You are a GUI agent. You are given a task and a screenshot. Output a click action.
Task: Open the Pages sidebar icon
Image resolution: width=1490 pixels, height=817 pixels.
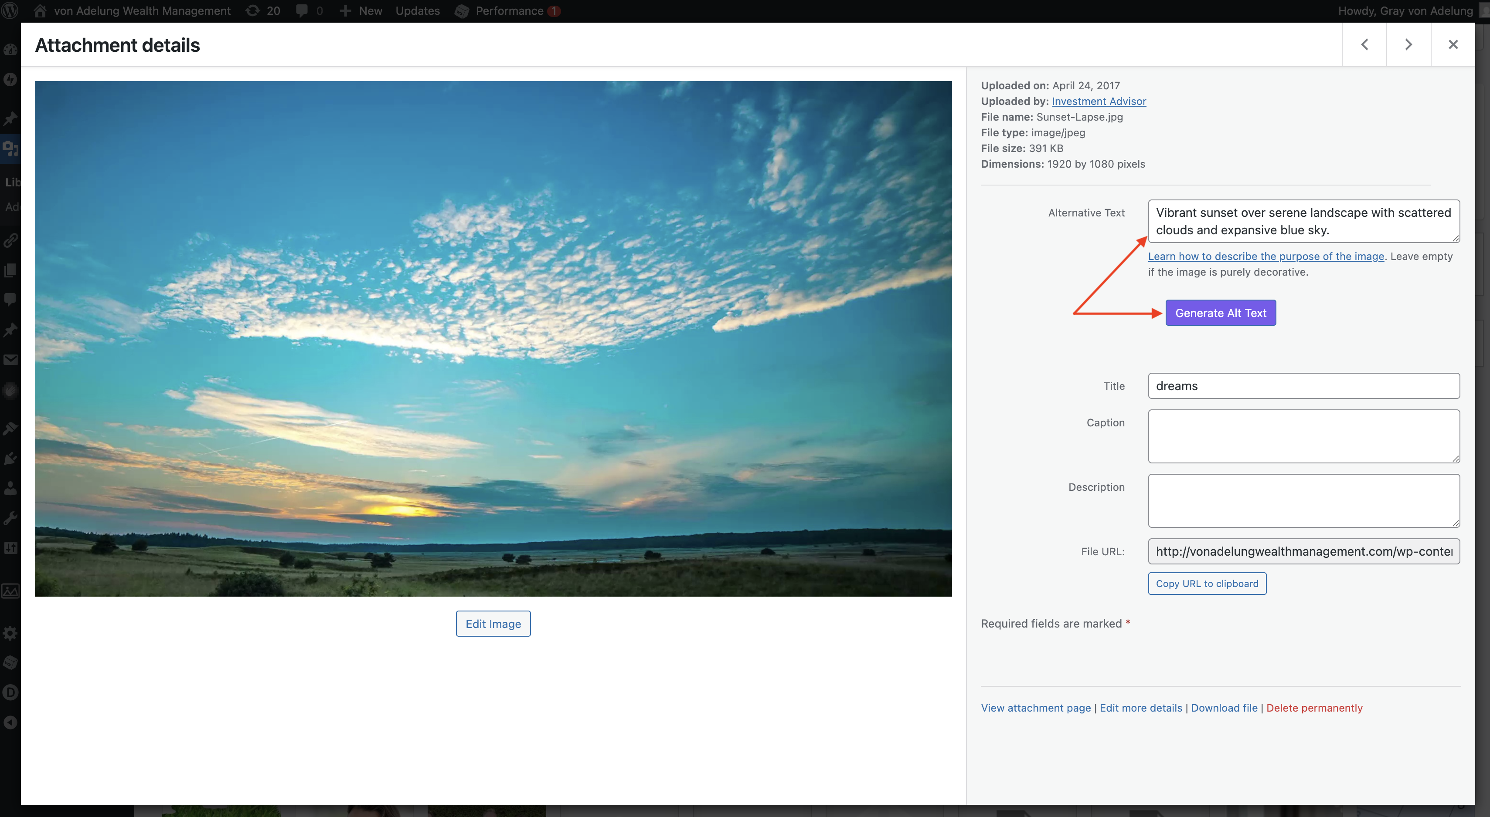10,270
